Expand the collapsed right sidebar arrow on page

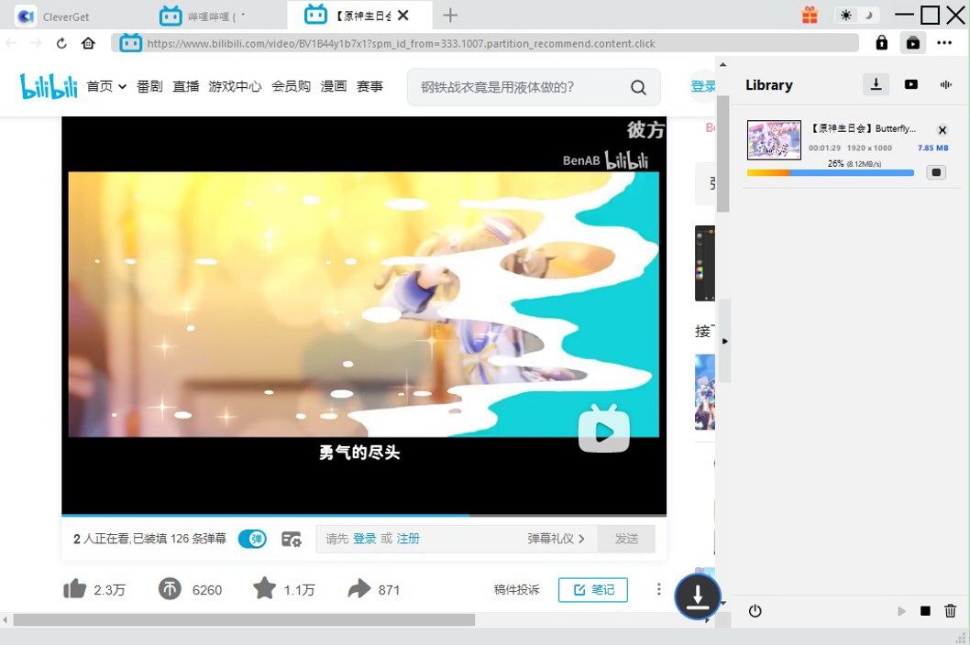(724, 340)
